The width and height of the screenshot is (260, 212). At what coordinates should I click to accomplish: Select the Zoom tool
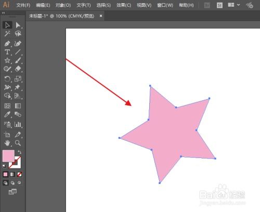coord(18,143)
